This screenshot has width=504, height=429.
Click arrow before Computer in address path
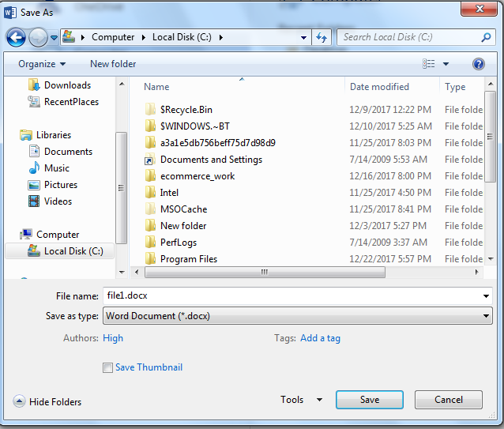point(83,38)
